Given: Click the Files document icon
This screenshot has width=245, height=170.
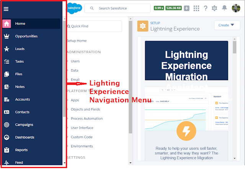Looking at the screenshot, I should 7,74.
